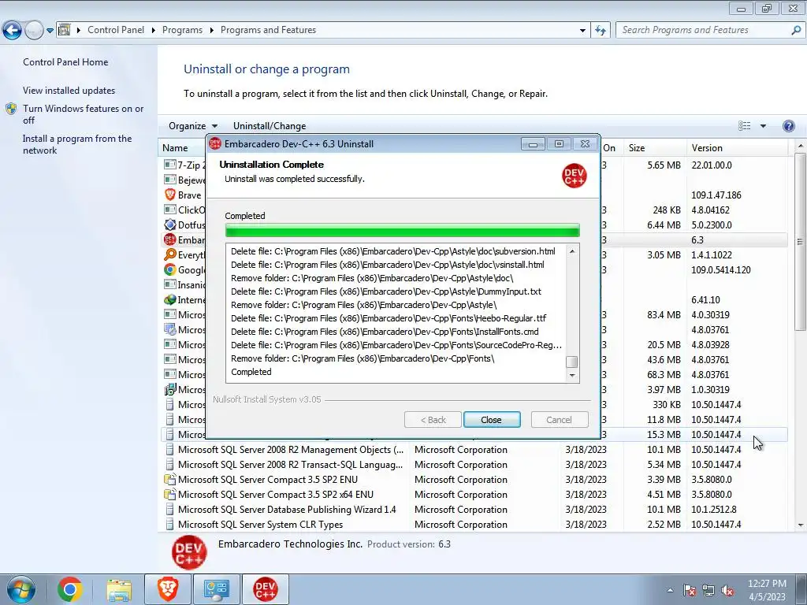Open the taskbar clock showing 12:27 PM
The height and width of the screenshot is (605, 807).
(x=767, y=590)
